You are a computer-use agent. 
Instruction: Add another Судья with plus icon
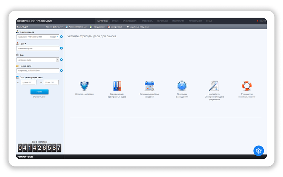point(61,48)
